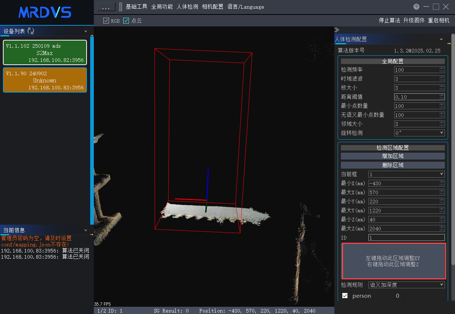This screenshot has height=314, width=455.
Task: Select the Unknown device 192.168.100.83
Action: (45, 80)
